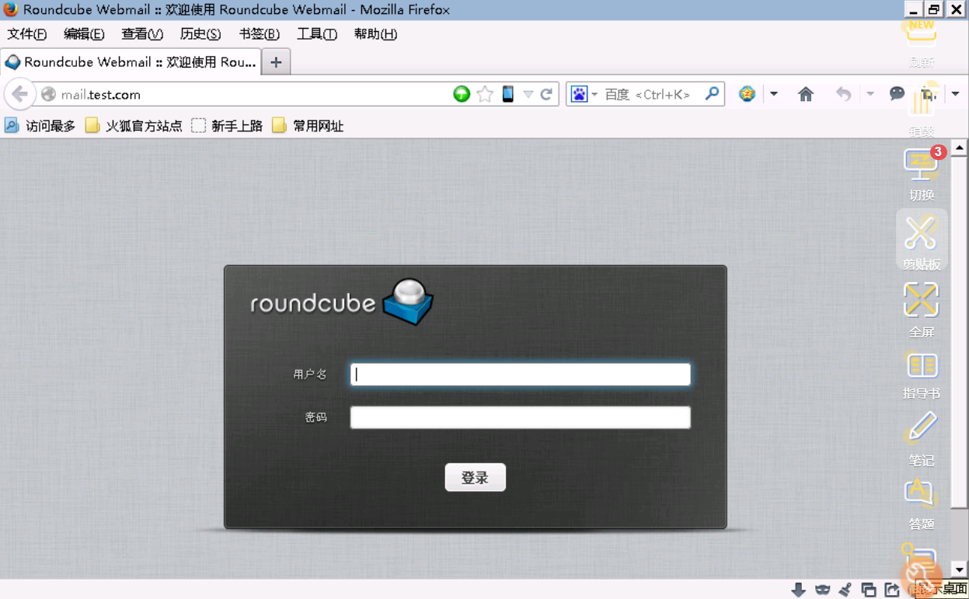
Task: Open the 常用网址 bookmark folder
Action: (308, 126)
